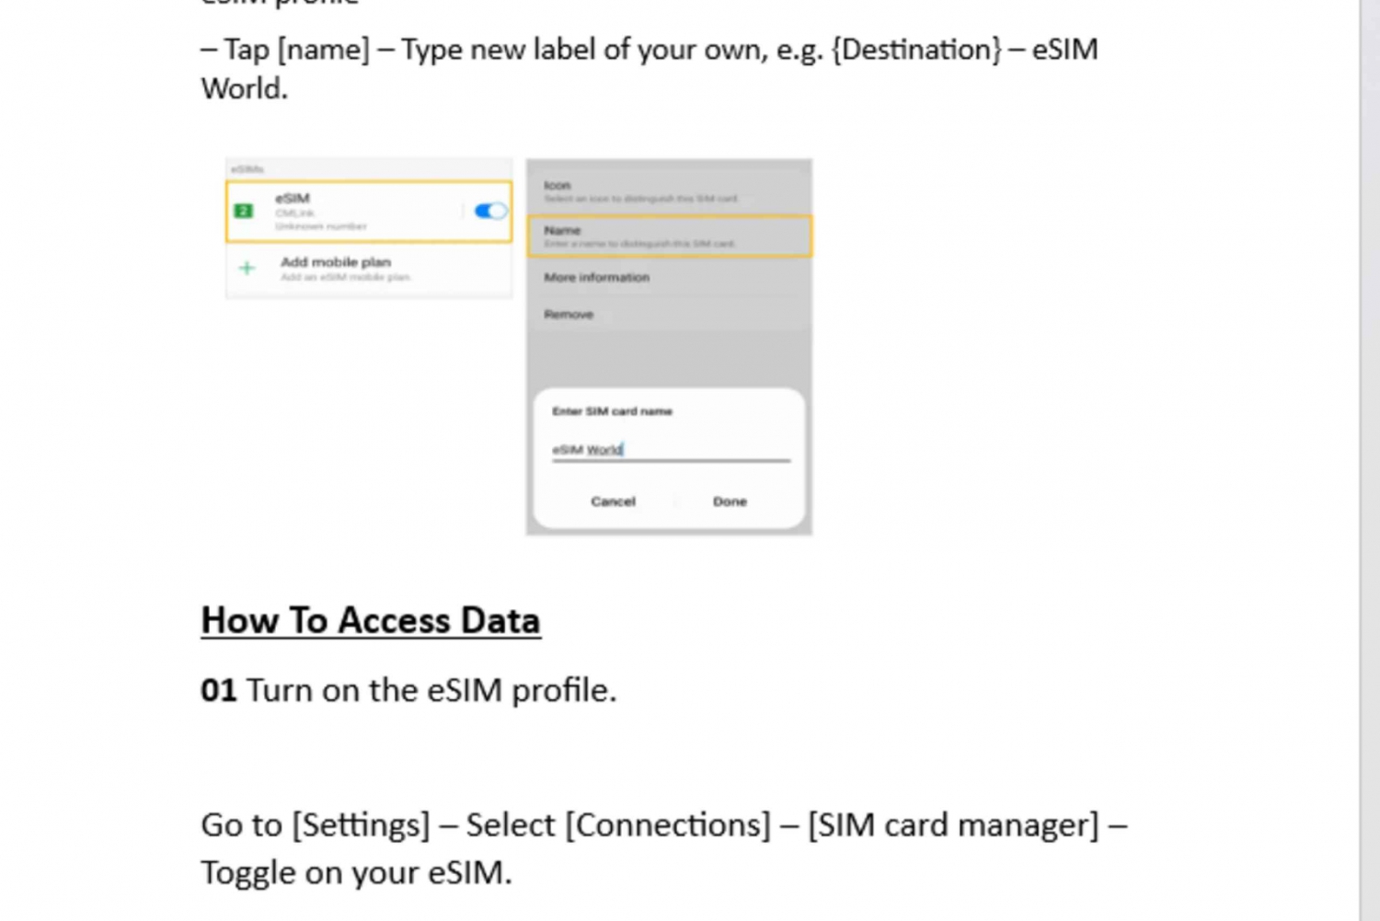Click "More information" in the SIM settings picture

click(596, 277)
